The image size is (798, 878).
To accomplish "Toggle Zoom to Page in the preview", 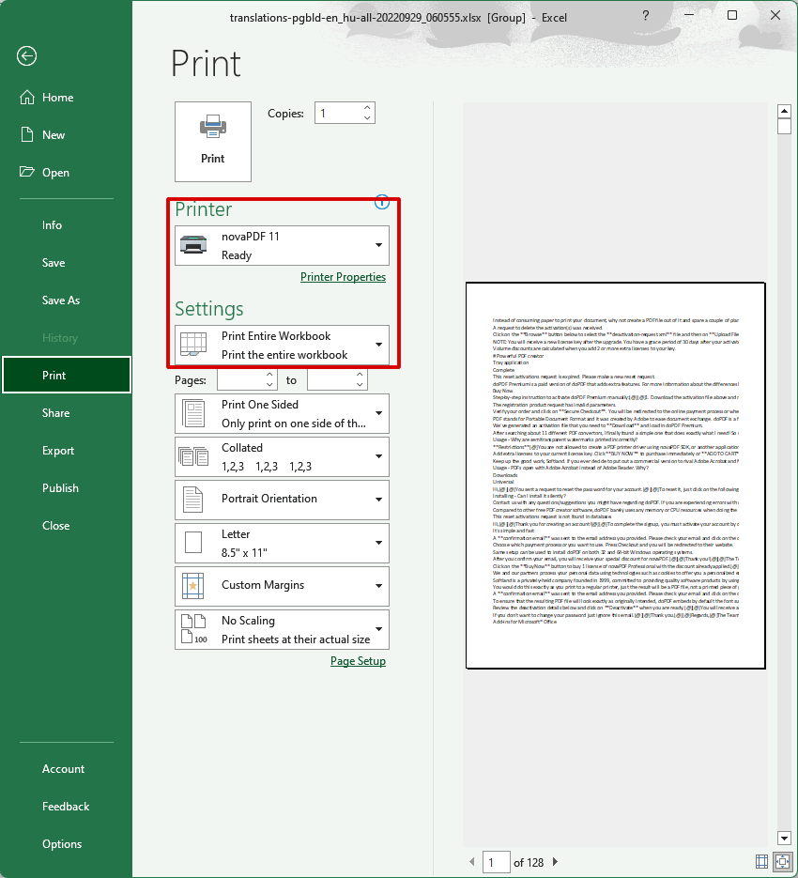I will click(782, 862).
